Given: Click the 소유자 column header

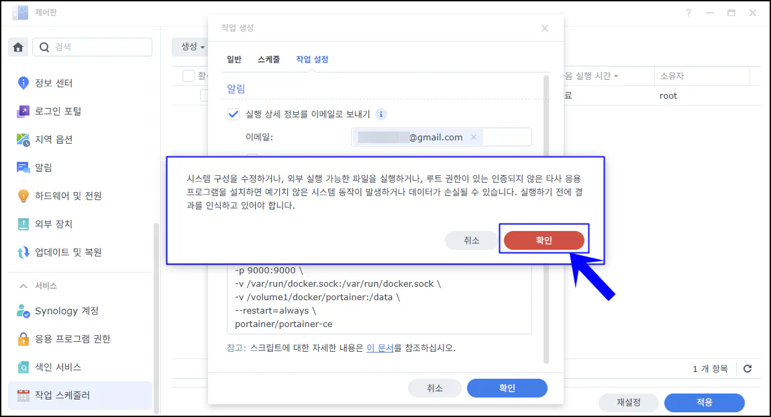Looking at the screenshot, I should tap(702, 76).
